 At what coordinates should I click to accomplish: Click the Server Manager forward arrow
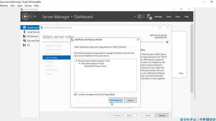coord(31,16)
